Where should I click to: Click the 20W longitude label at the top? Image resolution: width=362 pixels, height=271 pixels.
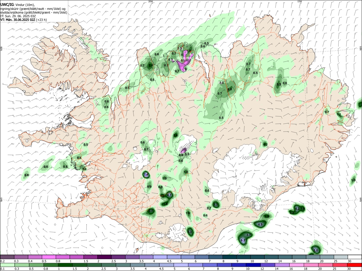point(150,1)
